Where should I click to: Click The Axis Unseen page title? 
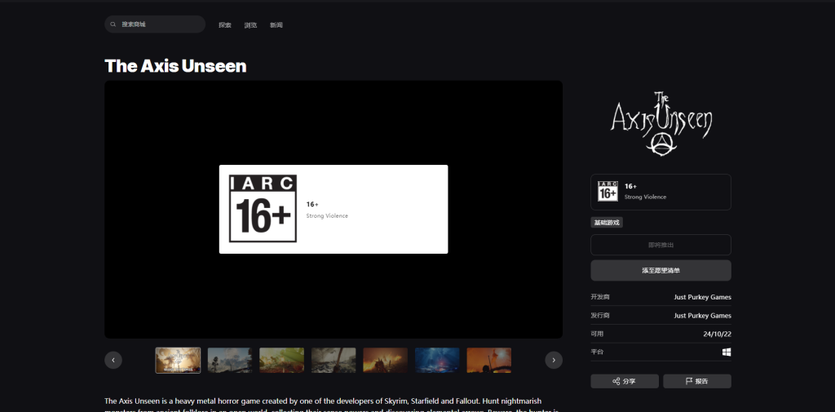click(175, 66)
